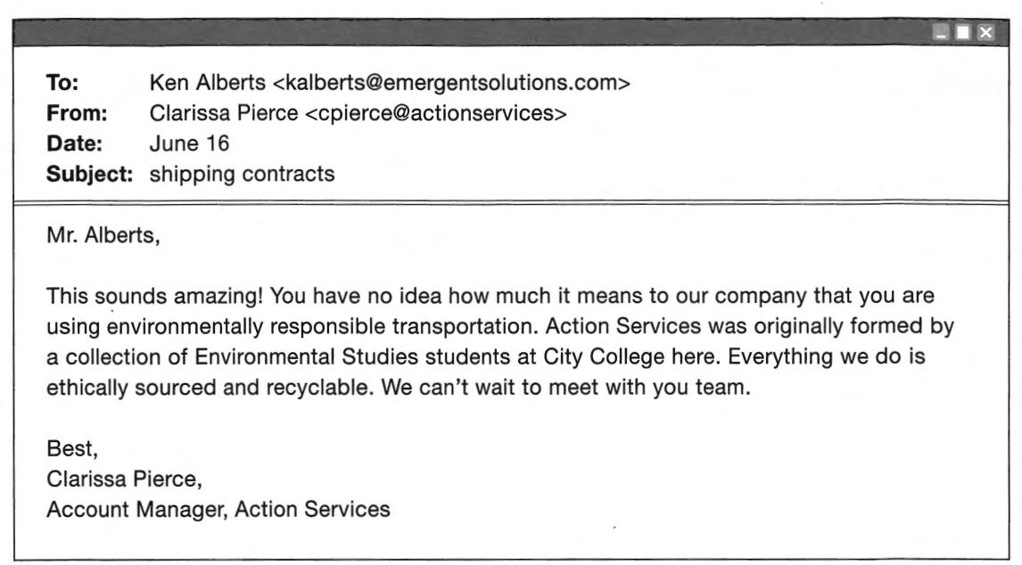The height and width of the screenshot is (565, 1022).
Task: Click the Date: field label
Action: [74, 143]
